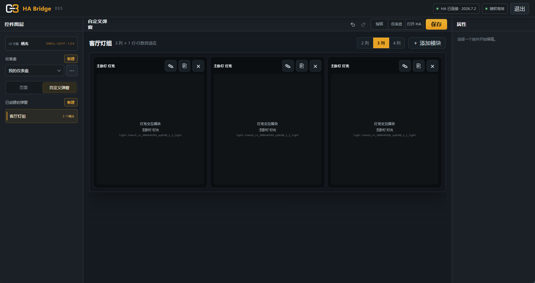The image size is (535, 283).
Task: Switch to the 页面 tab
Action: tap(24, 88)
